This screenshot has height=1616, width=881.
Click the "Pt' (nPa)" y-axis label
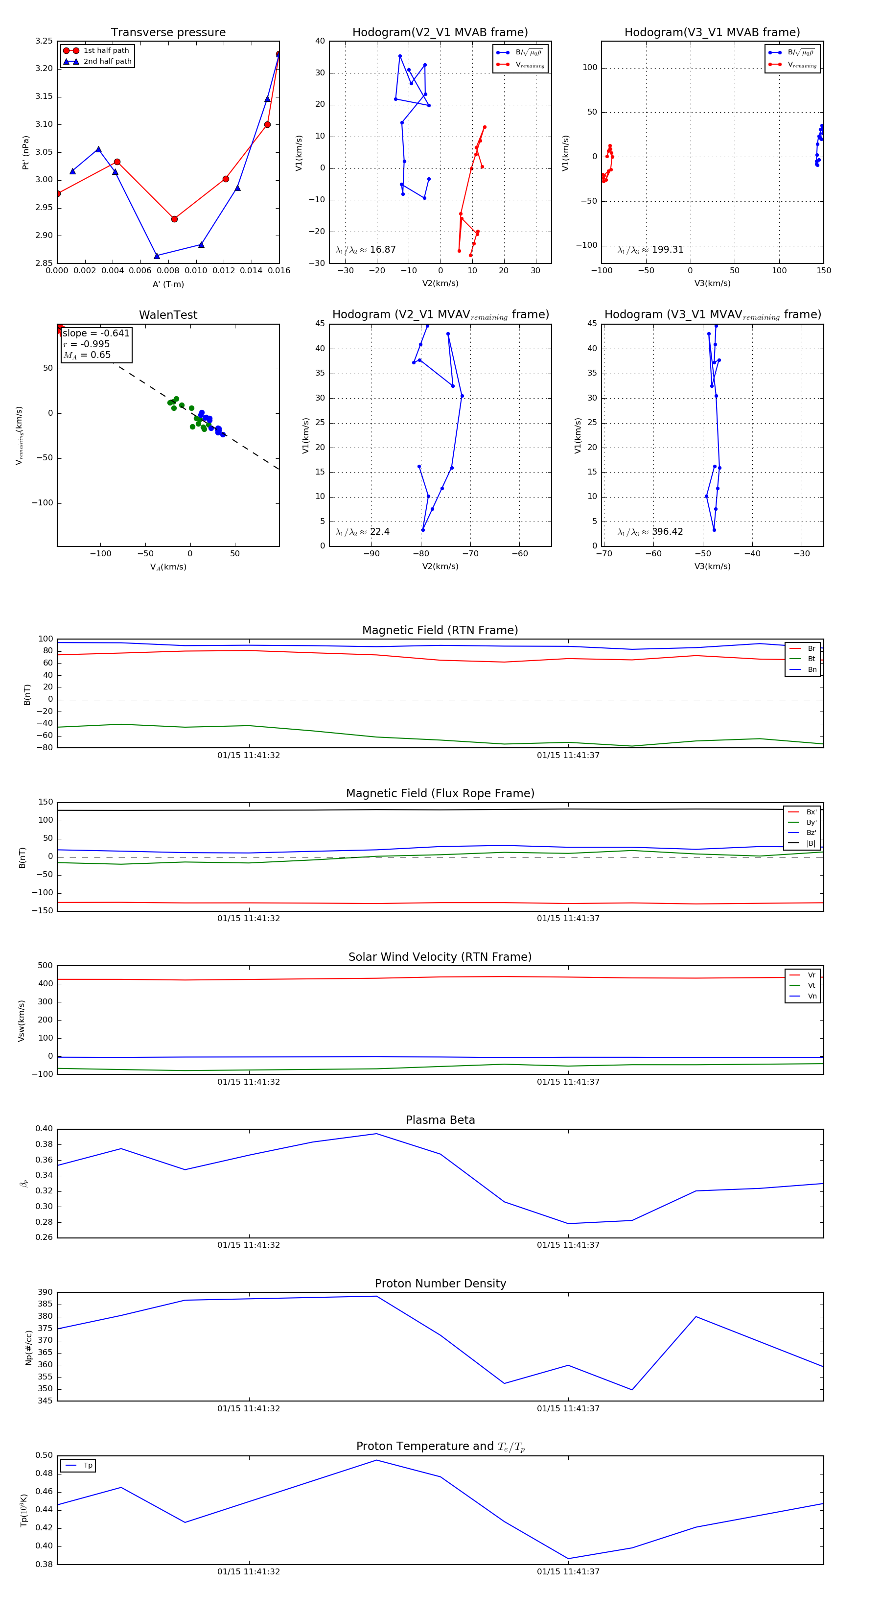(26, 152)
